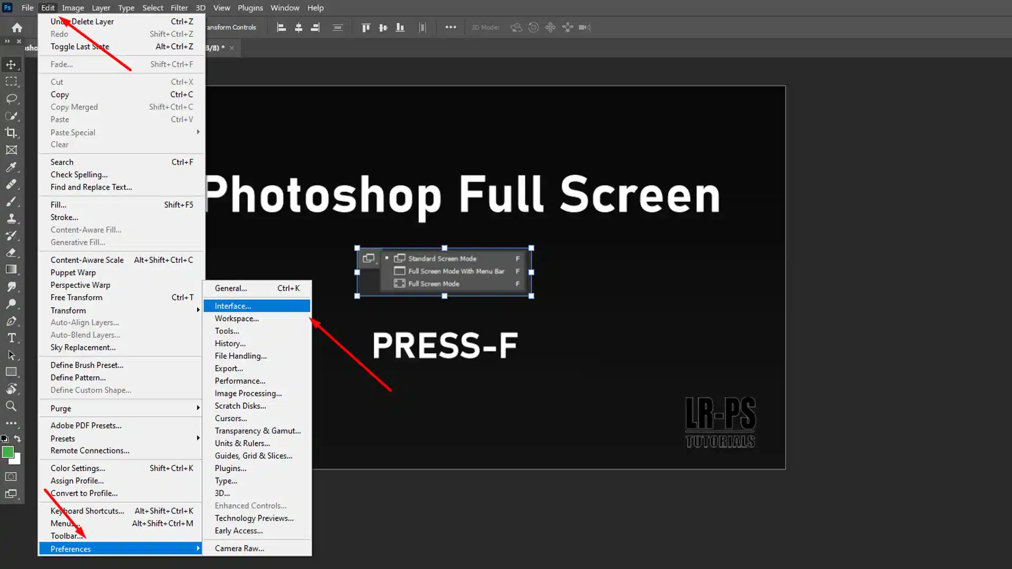
Task: Click the green foreground color swatch
Action: [x=7, y=452]
